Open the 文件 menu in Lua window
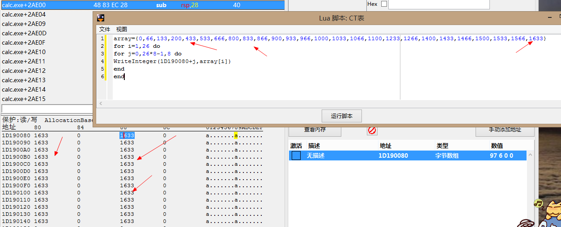The image size is (561, 227). pos(105,29)
